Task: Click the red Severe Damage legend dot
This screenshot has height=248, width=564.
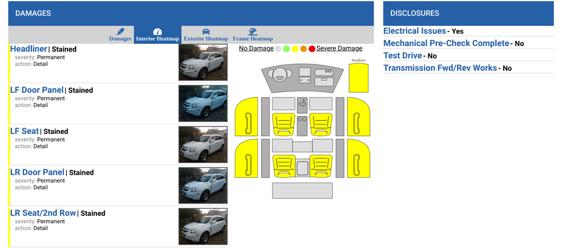Action: coord(312,49)
